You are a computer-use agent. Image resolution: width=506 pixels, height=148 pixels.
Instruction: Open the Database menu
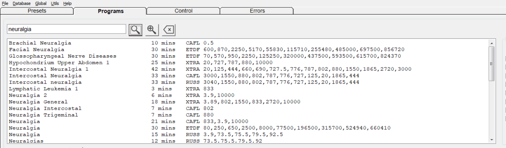click(x=22, y=3)
